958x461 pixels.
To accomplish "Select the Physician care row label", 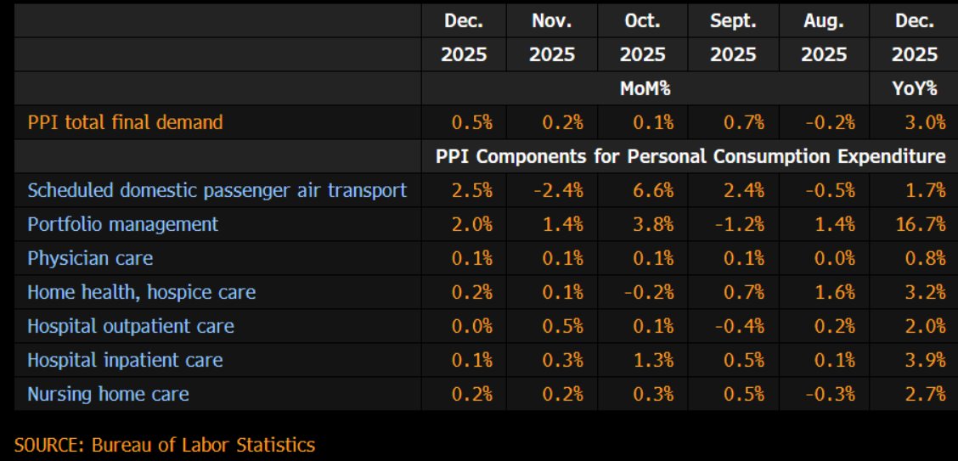I will click(90, 258).
